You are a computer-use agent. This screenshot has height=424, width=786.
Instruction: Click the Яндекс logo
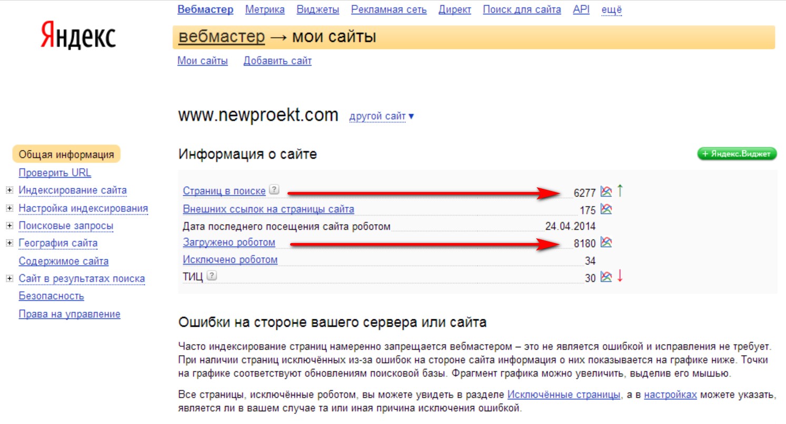coord(78,35)
